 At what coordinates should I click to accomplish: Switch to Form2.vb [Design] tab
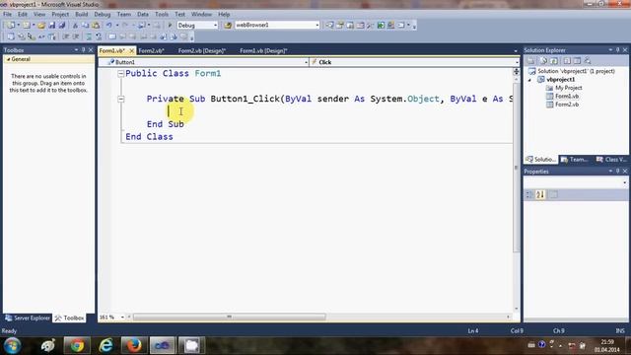[201, 50]
